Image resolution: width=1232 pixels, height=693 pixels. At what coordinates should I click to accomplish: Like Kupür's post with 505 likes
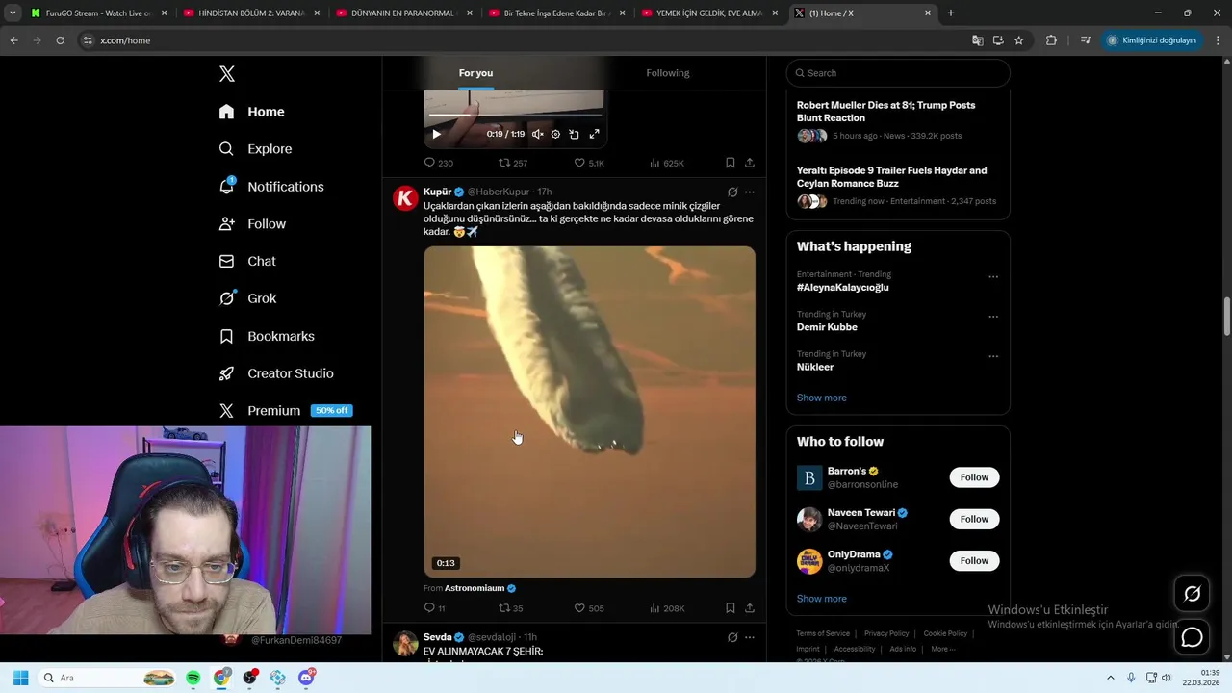tap(589, 608)
